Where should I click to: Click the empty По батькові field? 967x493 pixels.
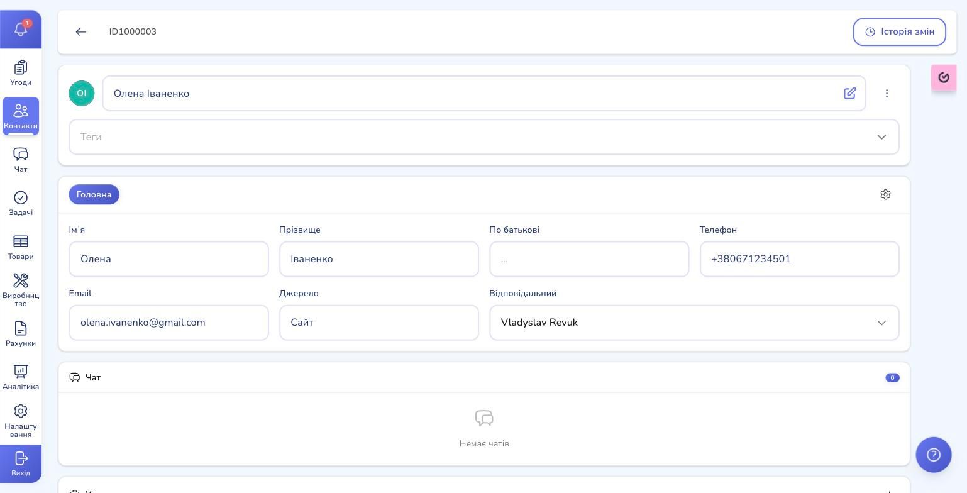pyautogui.click(x=589, y=259)
